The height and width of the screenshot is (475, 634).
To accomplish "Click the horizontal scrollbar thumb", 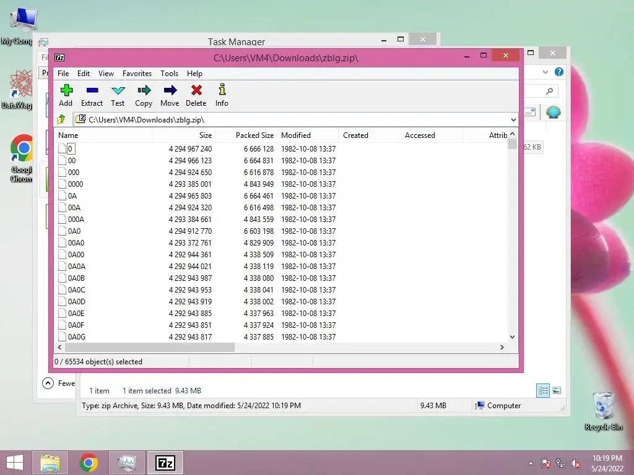I will point(150,348).
